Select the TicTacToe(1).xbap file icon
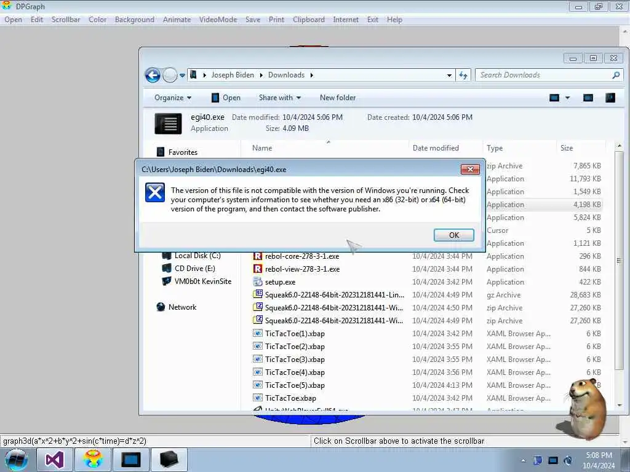Viewport: 630px width, 472px height. point(258,333)
